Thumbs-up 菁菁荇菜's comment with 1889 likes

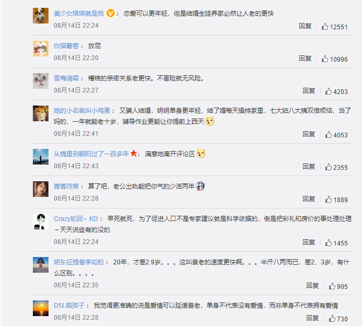coord(329,199)
